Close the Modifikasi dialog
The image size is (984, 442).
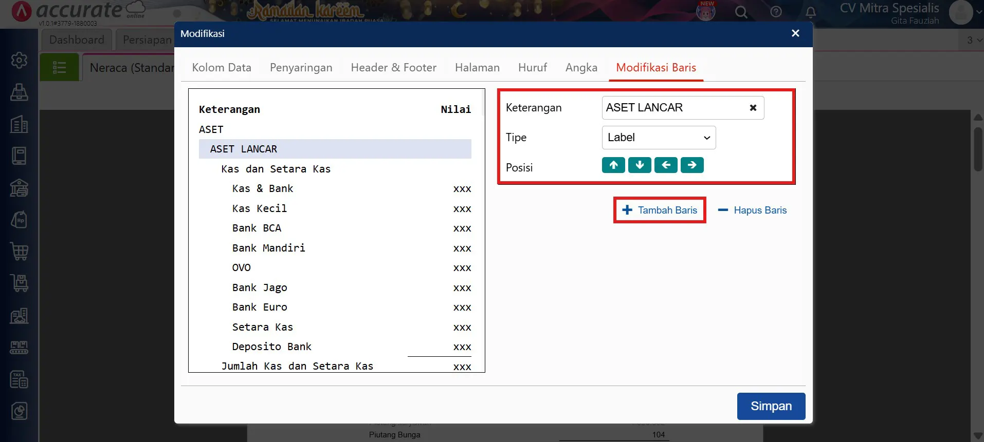click(795, 33)
